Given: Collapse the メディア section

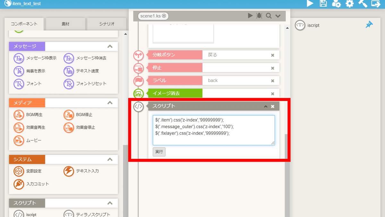Looking at the screenshot, I should coord(110,103).
